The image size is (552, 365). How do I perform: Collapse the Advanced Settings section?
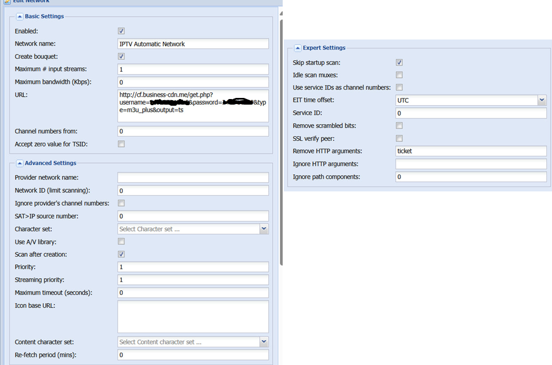(19, 163)
